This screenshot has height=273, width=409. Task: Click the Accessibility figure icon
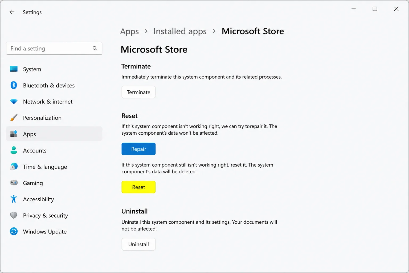coord(14,199)
